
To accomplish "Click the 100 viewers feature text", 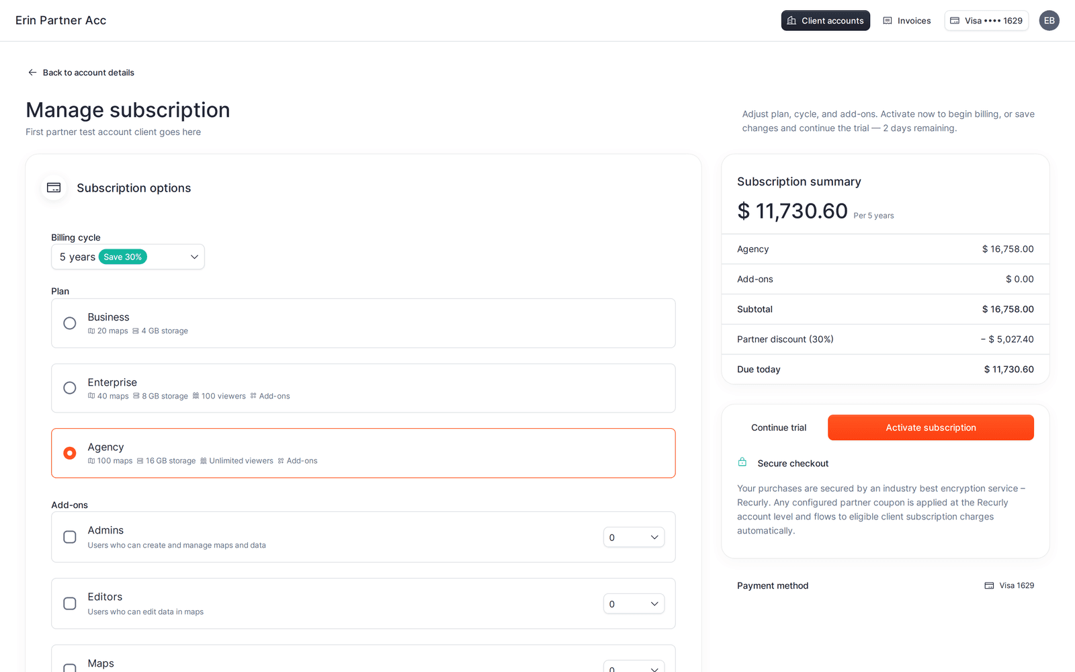I will (x=224, y=396).
